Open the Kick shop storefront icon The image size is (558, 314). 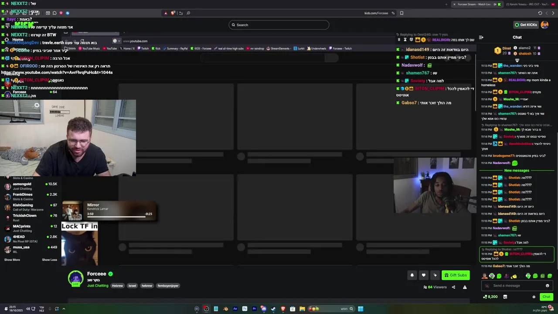[x=505, y=297]
